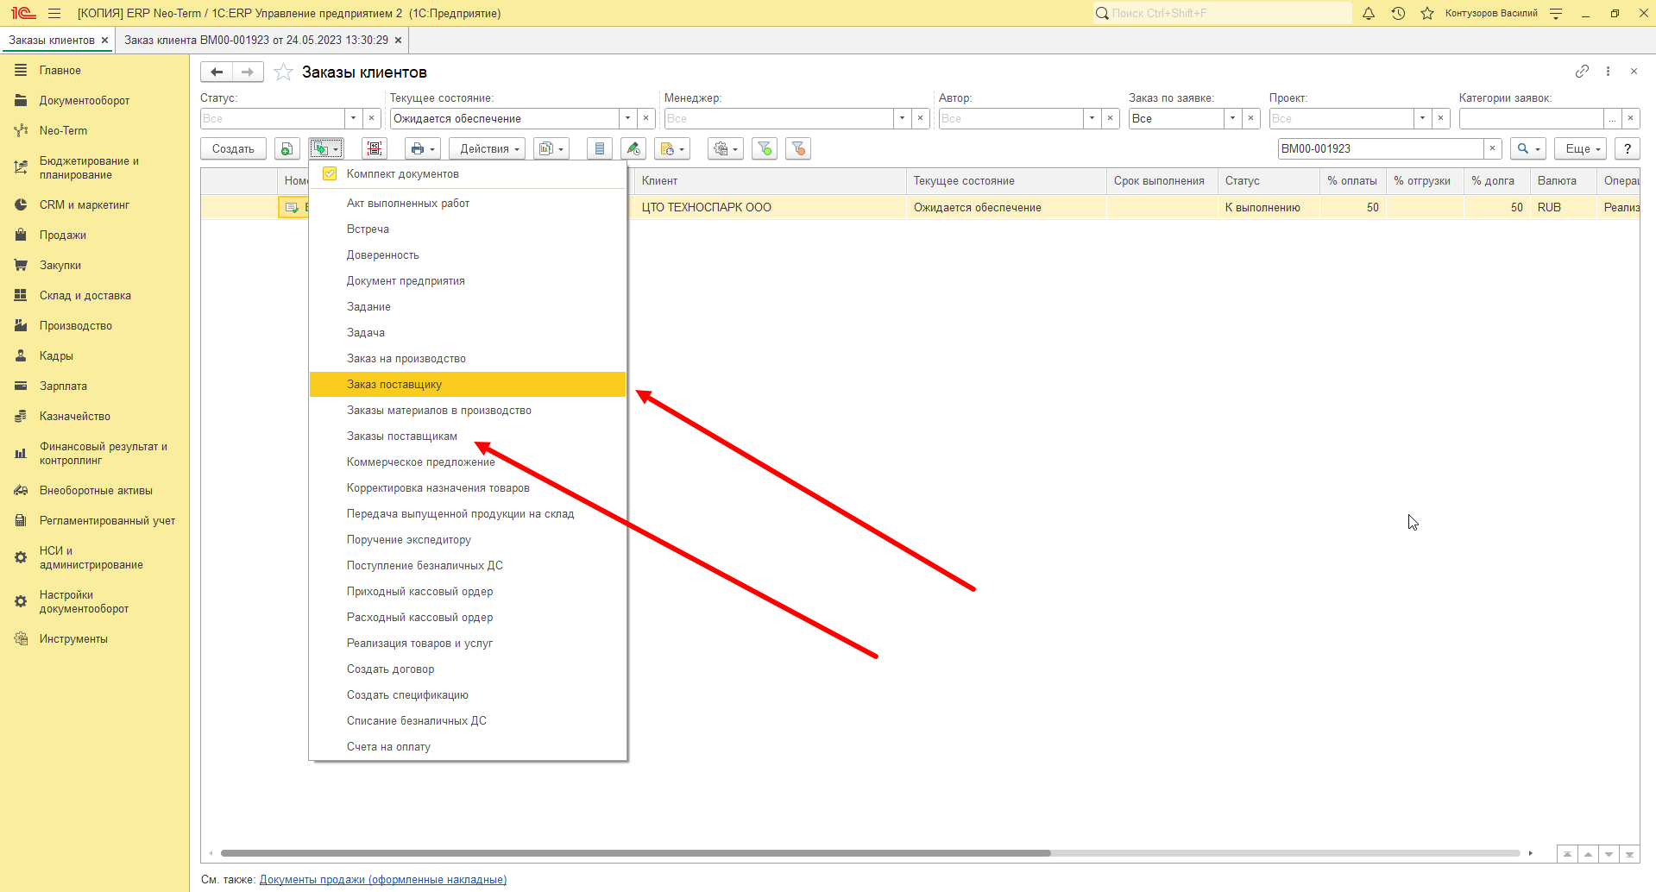
Task: Clear the BM00-001923 search field
Action: pyautogui.click(x=1493, y=149)
